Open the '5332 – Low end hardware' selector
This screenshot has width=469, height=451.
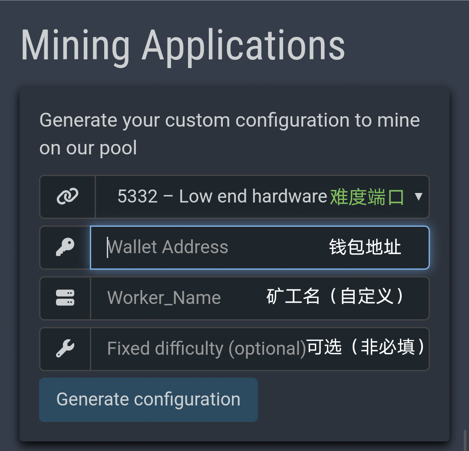tap(221, 197)
